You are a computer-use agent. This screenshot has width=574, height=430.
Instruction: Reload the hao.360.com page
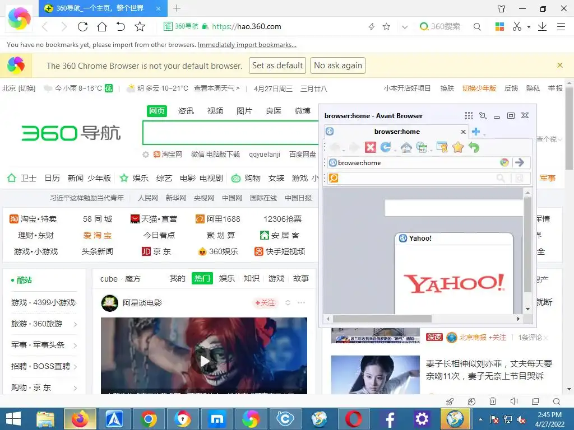pos(83,26)
